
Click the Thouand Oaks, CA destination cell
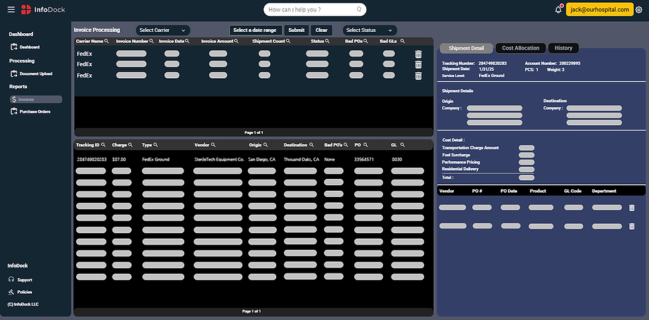301,160
